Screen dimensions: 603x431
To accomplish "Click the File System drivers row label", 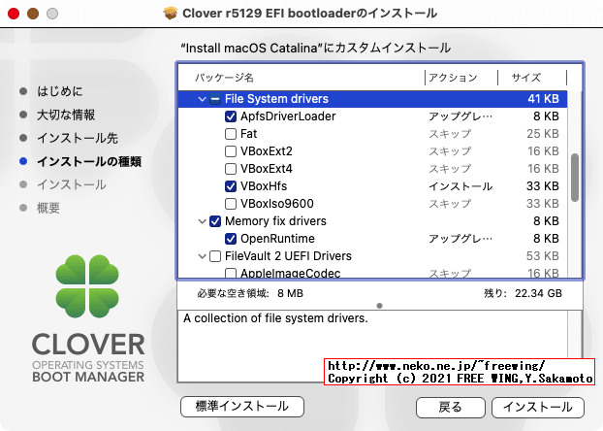I will pos(277,99).
